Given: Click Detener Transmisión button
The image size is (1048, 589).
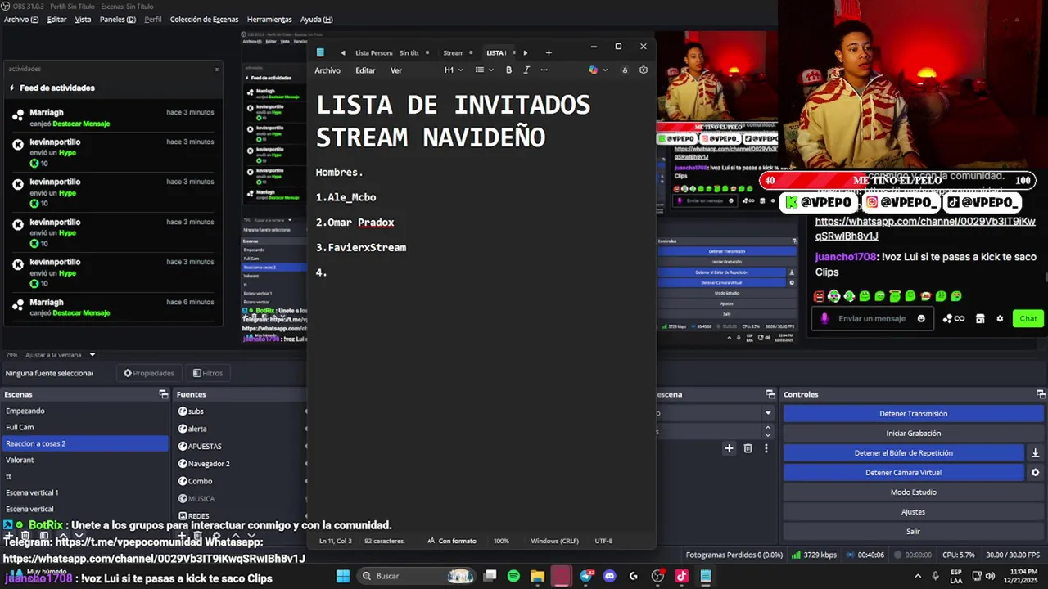Looking at the screenshot, I should click(913, 414).
